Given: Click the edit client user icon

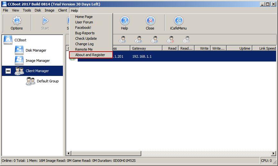Looking at the screenshot, I should 138,39.
